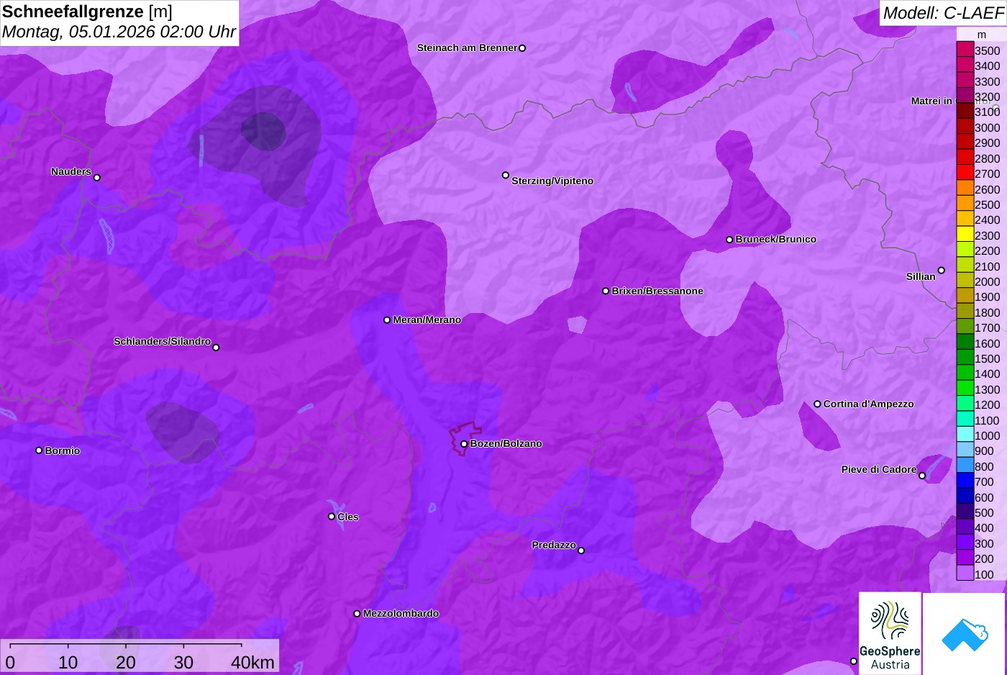Click the 3500 m legend color swatch

tap(965, 50)
